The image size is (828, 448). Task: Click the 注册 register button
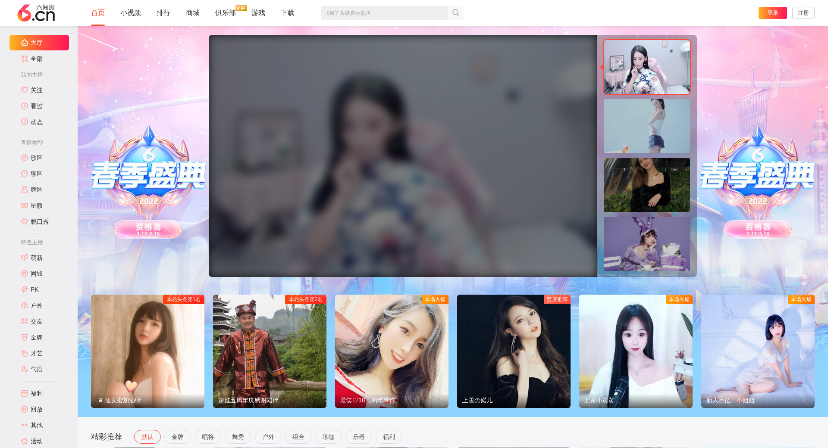point(803,13)
